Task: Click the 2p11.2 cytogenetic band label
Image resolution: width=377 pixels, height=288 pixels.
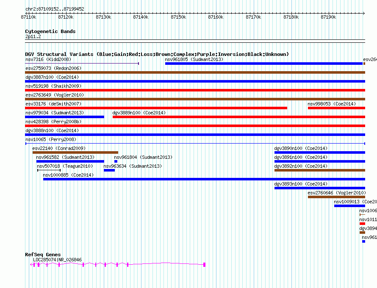Action: (x=33, y=36)
